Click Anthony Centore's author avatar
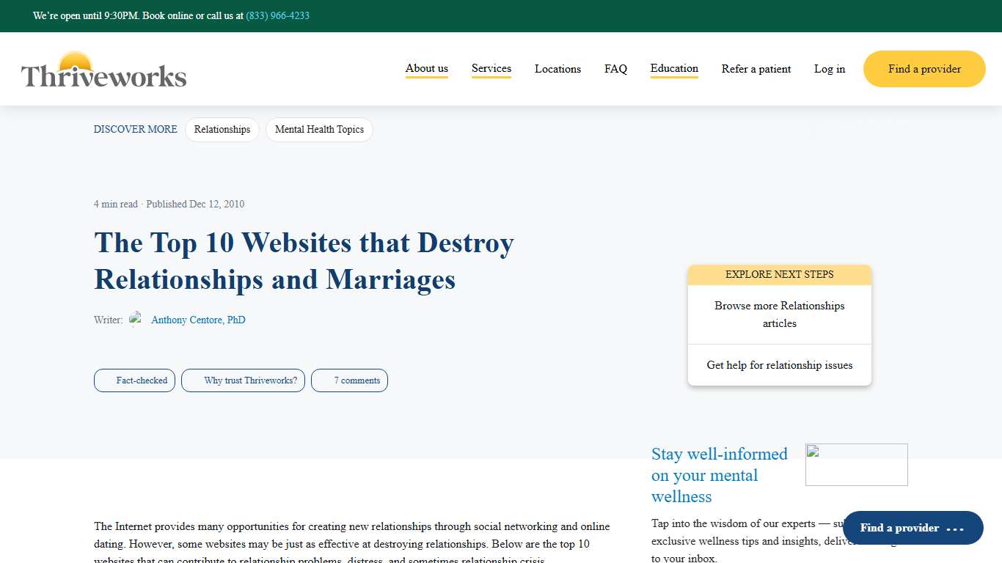Viewport: 1002px width, 563px height. point(136,318)
